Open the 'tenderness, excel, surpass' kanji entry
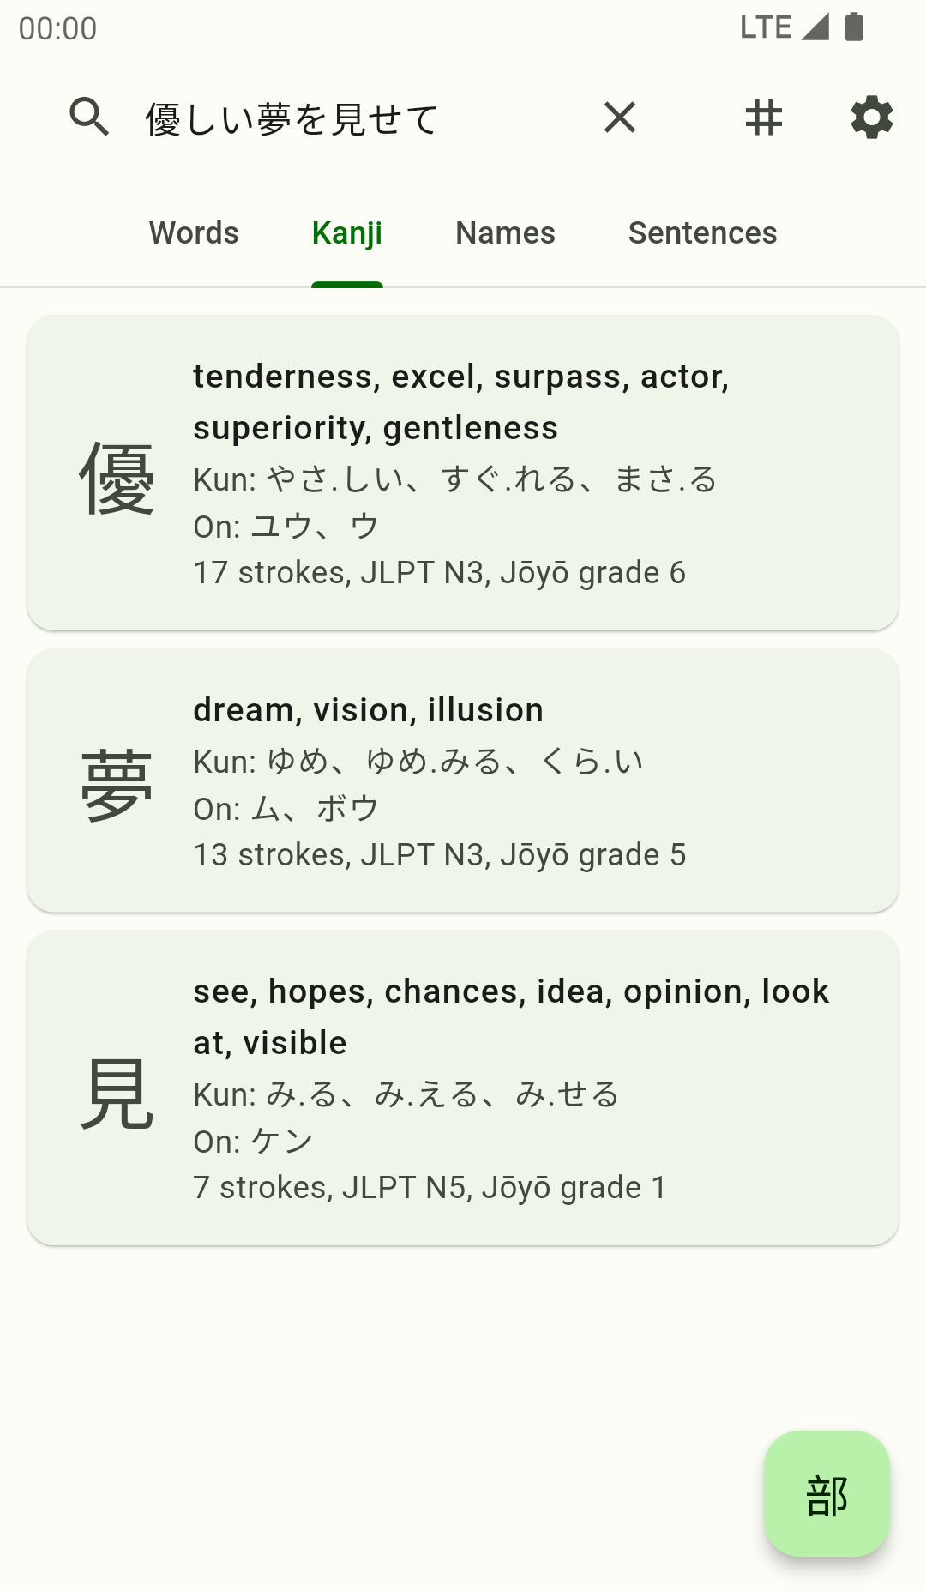Image resolution: width=926 pixels, height=1591 pixels. pos(461,401)
